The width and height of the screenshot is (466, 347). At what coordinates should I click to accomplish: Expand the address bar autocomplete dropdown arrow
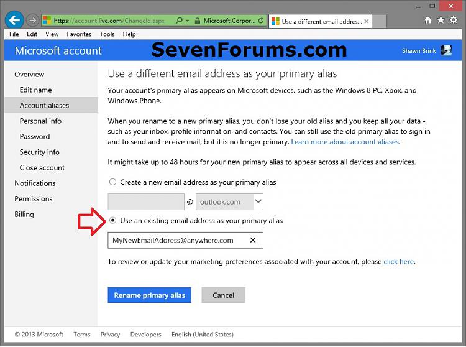188,21
